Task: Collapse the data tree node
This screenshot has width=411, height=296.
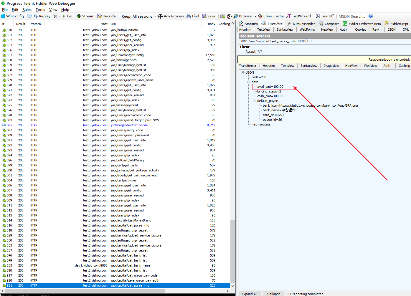Action: coord(249,82)
